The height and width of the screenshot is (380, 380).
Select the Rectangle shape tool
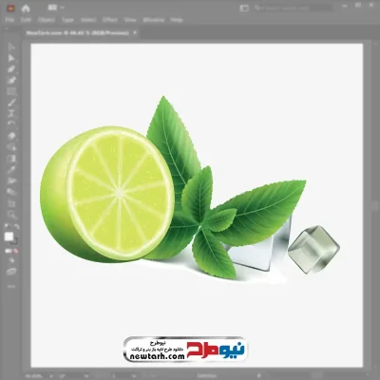click(11, 91)
